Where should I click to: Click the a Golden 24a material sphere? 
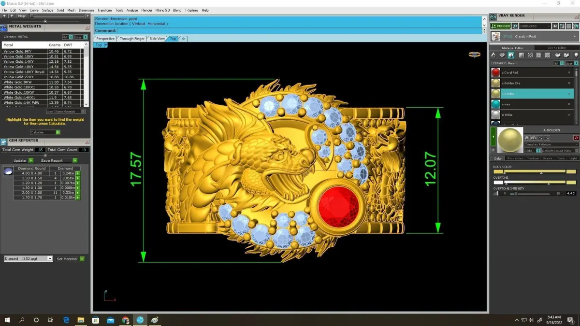tap(495, 83)
